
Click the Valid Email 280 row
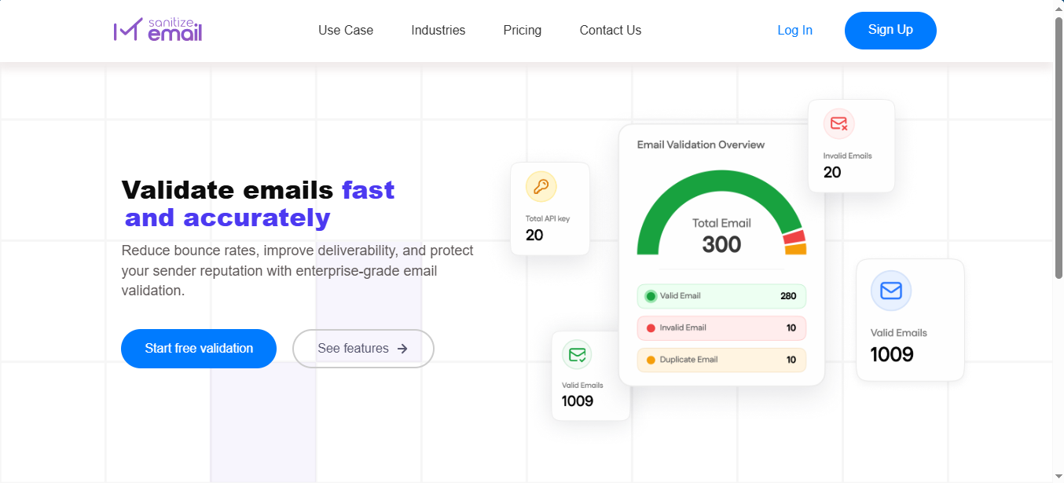(x=721, y=296)
